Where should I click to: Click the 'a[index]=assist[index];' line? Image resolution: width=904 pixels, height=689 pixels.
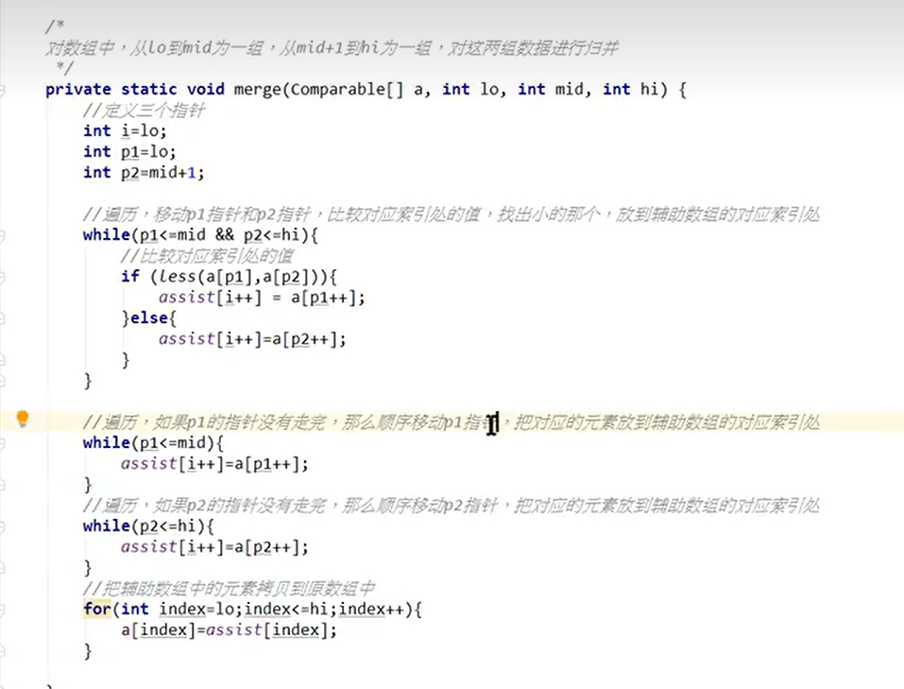click(229, 629)
